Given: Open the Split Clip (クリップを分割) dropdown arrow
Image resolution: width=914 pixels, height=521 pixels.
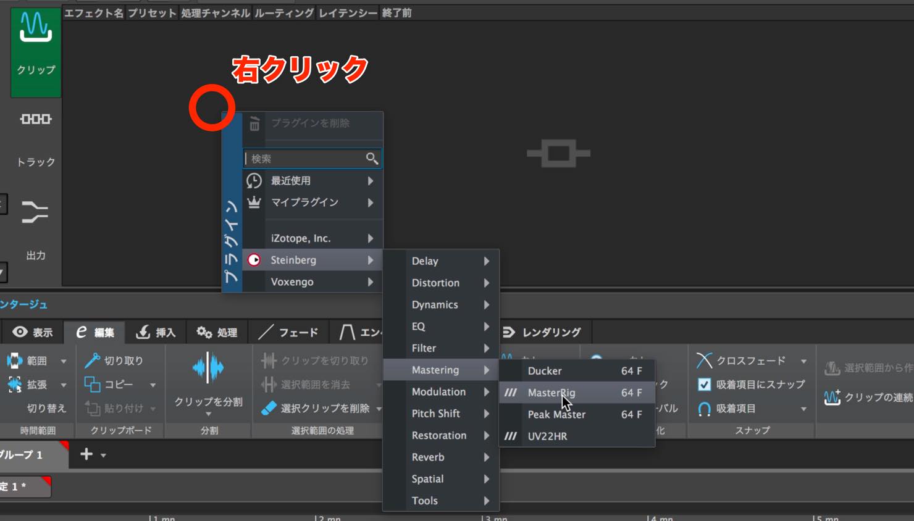Looking at the screenshot, I should pos(208,414).
